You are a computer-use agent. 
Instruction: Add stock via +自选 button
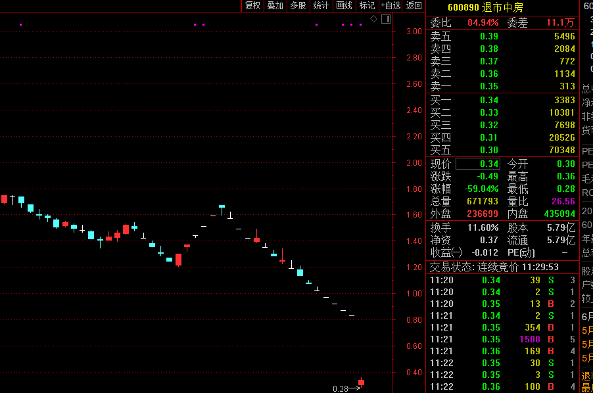391,6
